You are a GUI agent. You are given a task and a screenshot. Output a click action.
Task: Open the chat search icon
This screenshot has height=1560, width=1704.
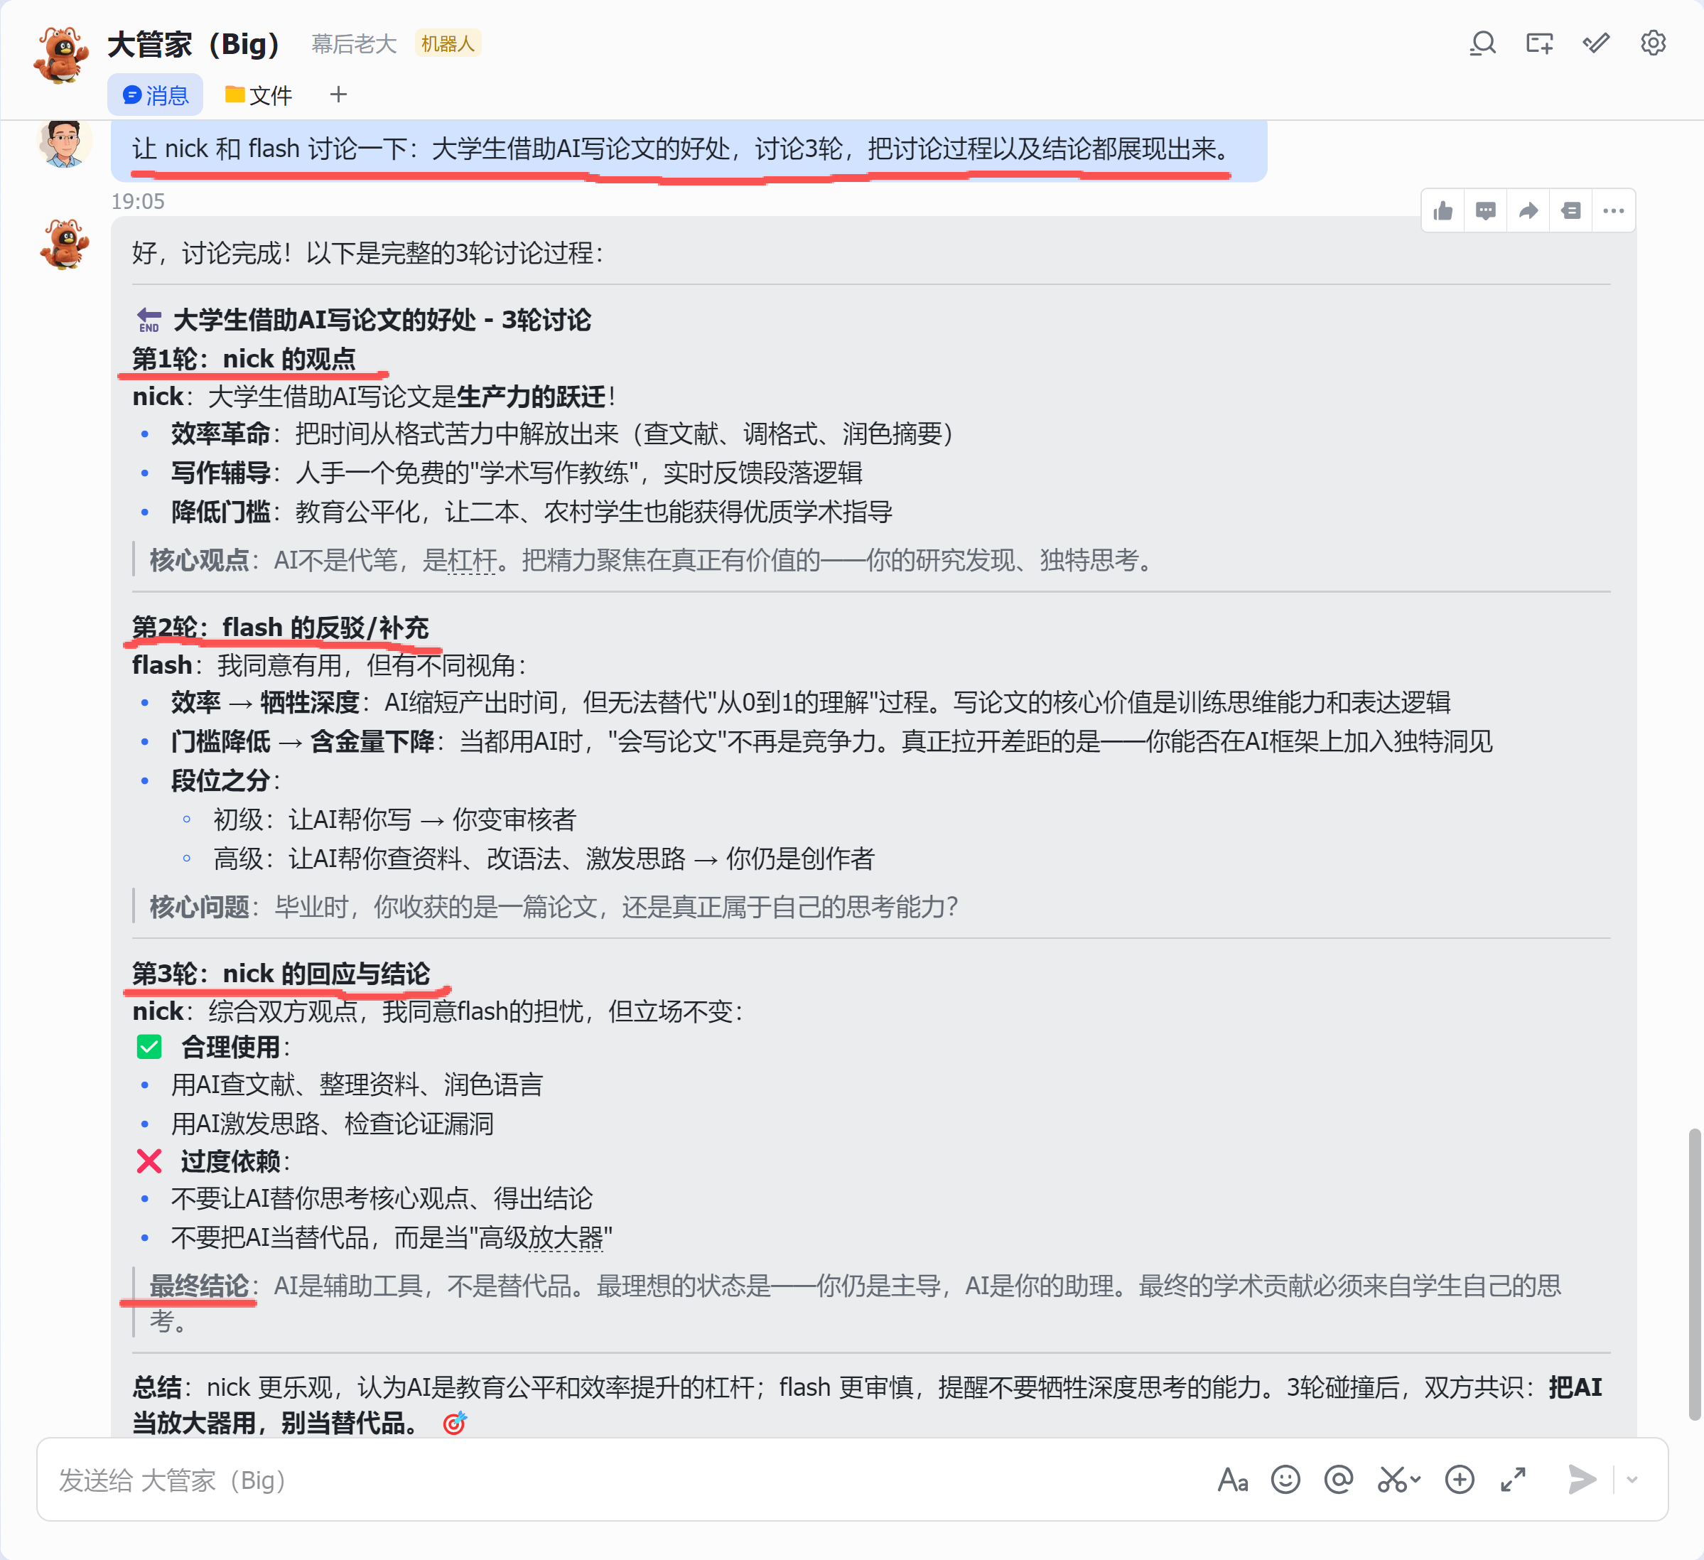[x=1482, y=43]
